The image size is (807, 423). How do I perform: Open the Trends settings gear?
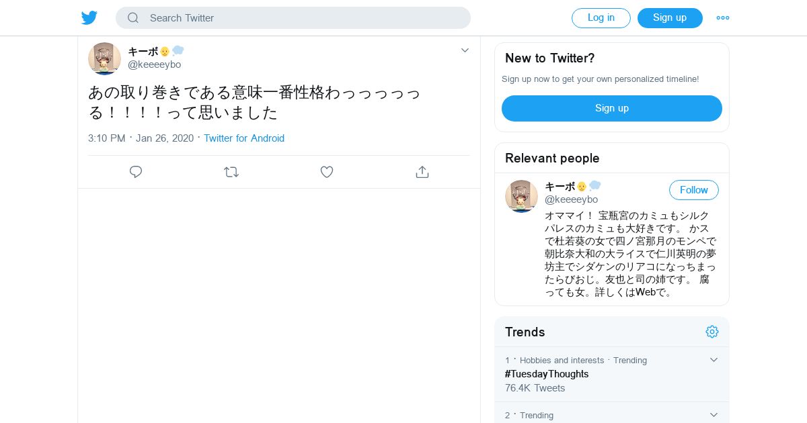pyautogui.click(x=712, y=332)
